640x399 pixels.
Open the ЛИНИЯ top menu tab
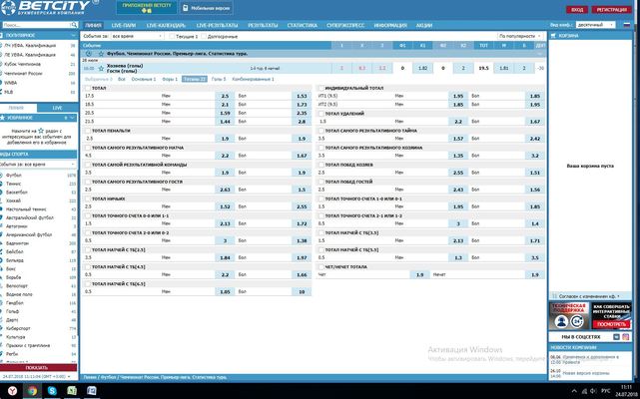pyautogui.click(x=93, y=25)
